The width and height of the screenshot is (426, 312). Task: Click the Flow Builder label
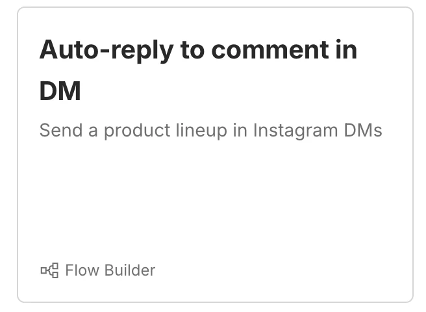click(110, 270)
